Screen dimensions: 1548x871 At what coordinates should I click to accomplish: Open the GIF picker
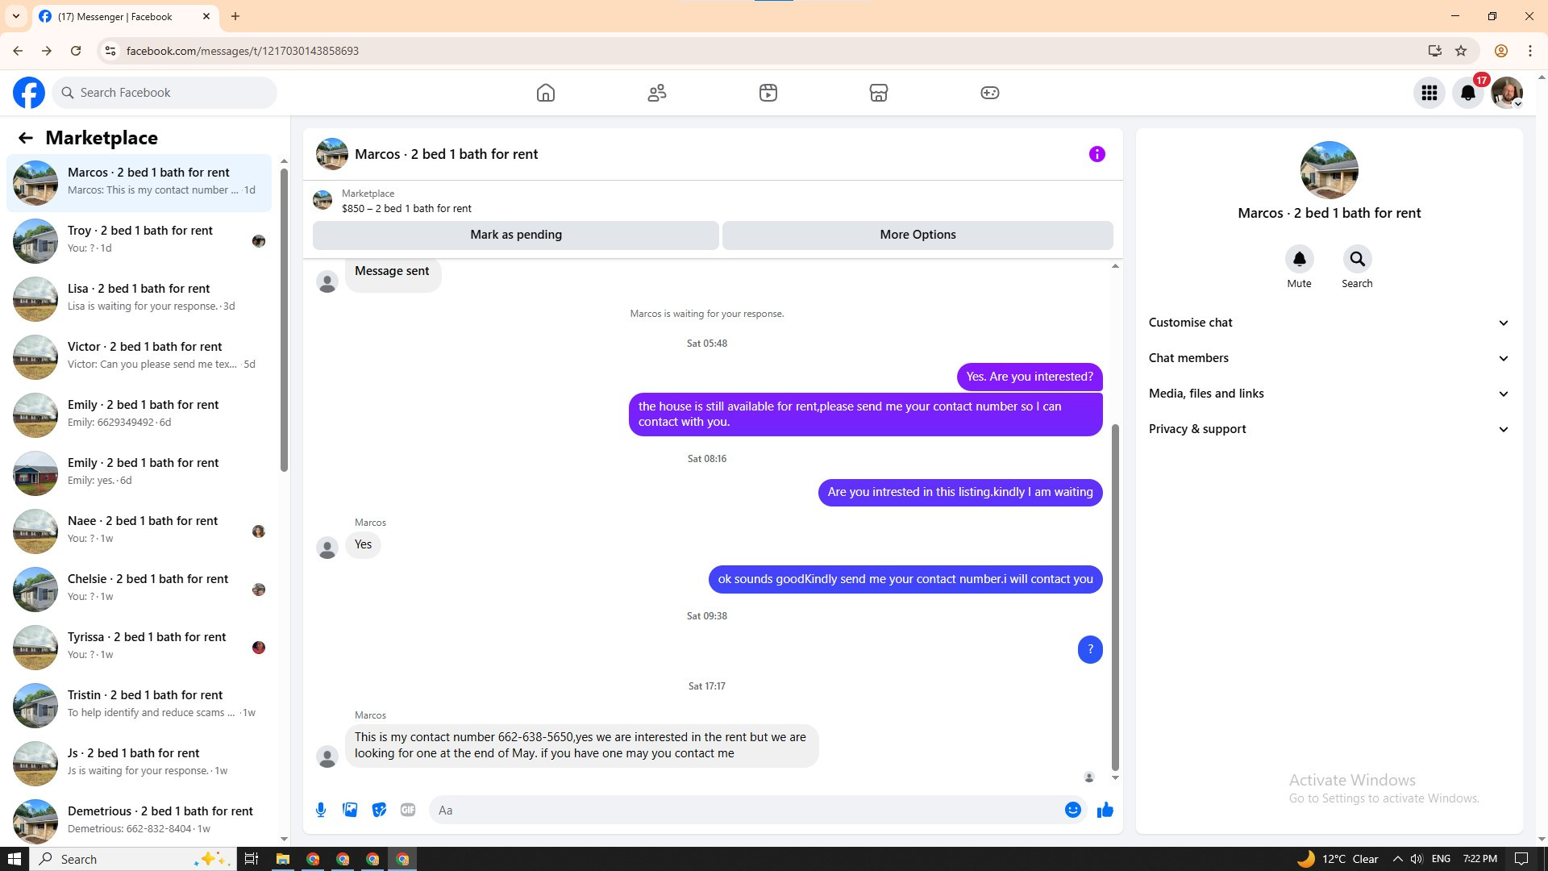pyautogui.click(x=408, y=810)
